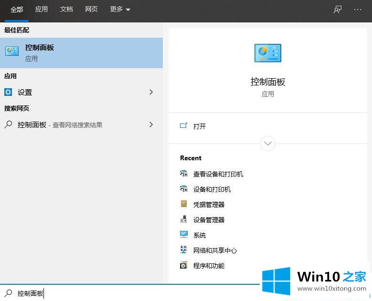The width and height of the screenshot is (372, 301).
Task: Click the 凭据管理器 safe icon
Action: pos(184,204)
